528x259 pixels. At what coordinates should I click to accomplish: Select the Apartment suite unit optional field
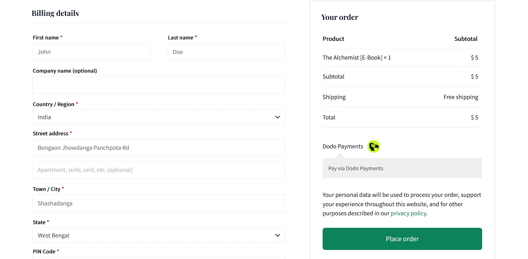click(159, 170)
